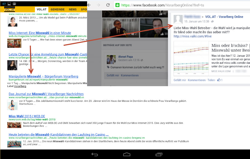Open Ahmet Paşa's profile name link
Viewport: 250px width, 159px height.
125,57
